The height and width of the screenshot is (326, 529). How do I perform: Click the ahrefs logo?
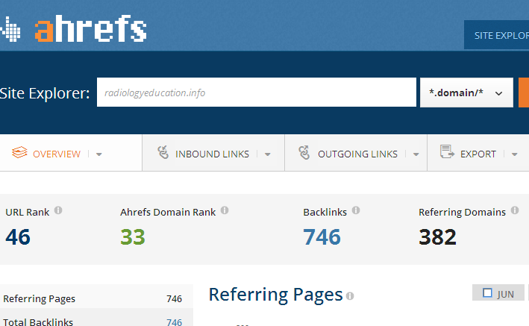pyautogui.click(x=90, y=28)
